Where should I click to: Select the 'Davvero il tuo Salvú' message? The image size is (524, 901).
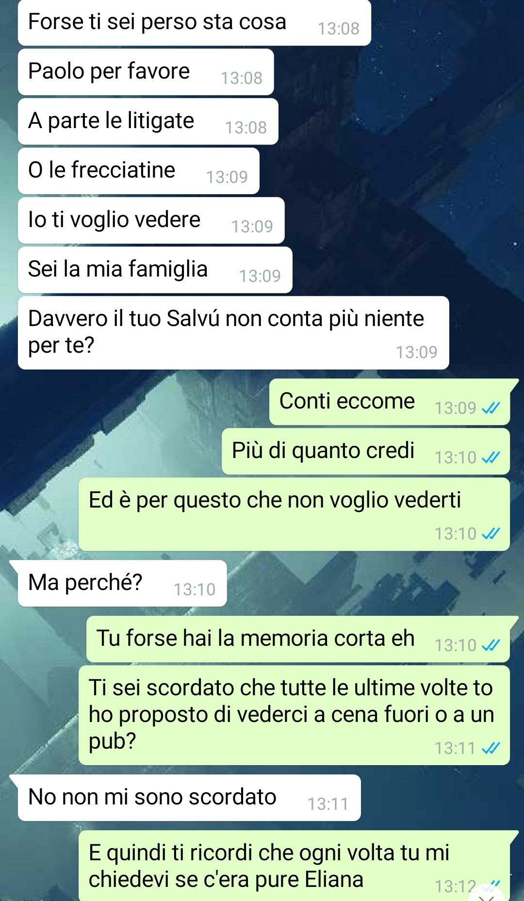[233, 333]
